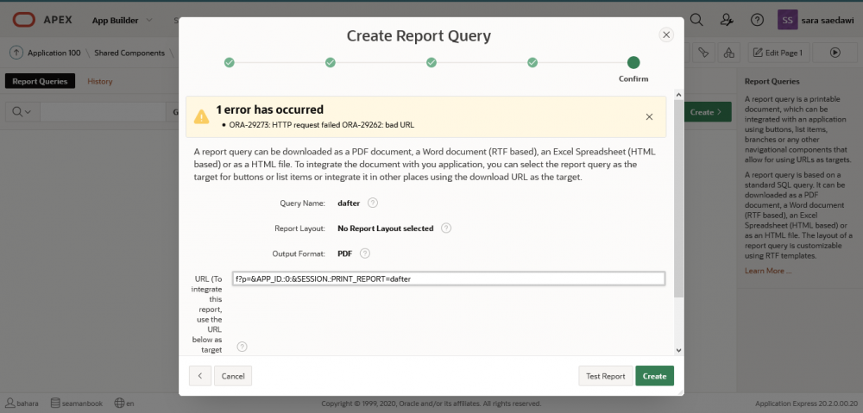This screenshot has width=863, height=413.
Task: Open Application 100 breadcrumb
Action: point(54,53)
